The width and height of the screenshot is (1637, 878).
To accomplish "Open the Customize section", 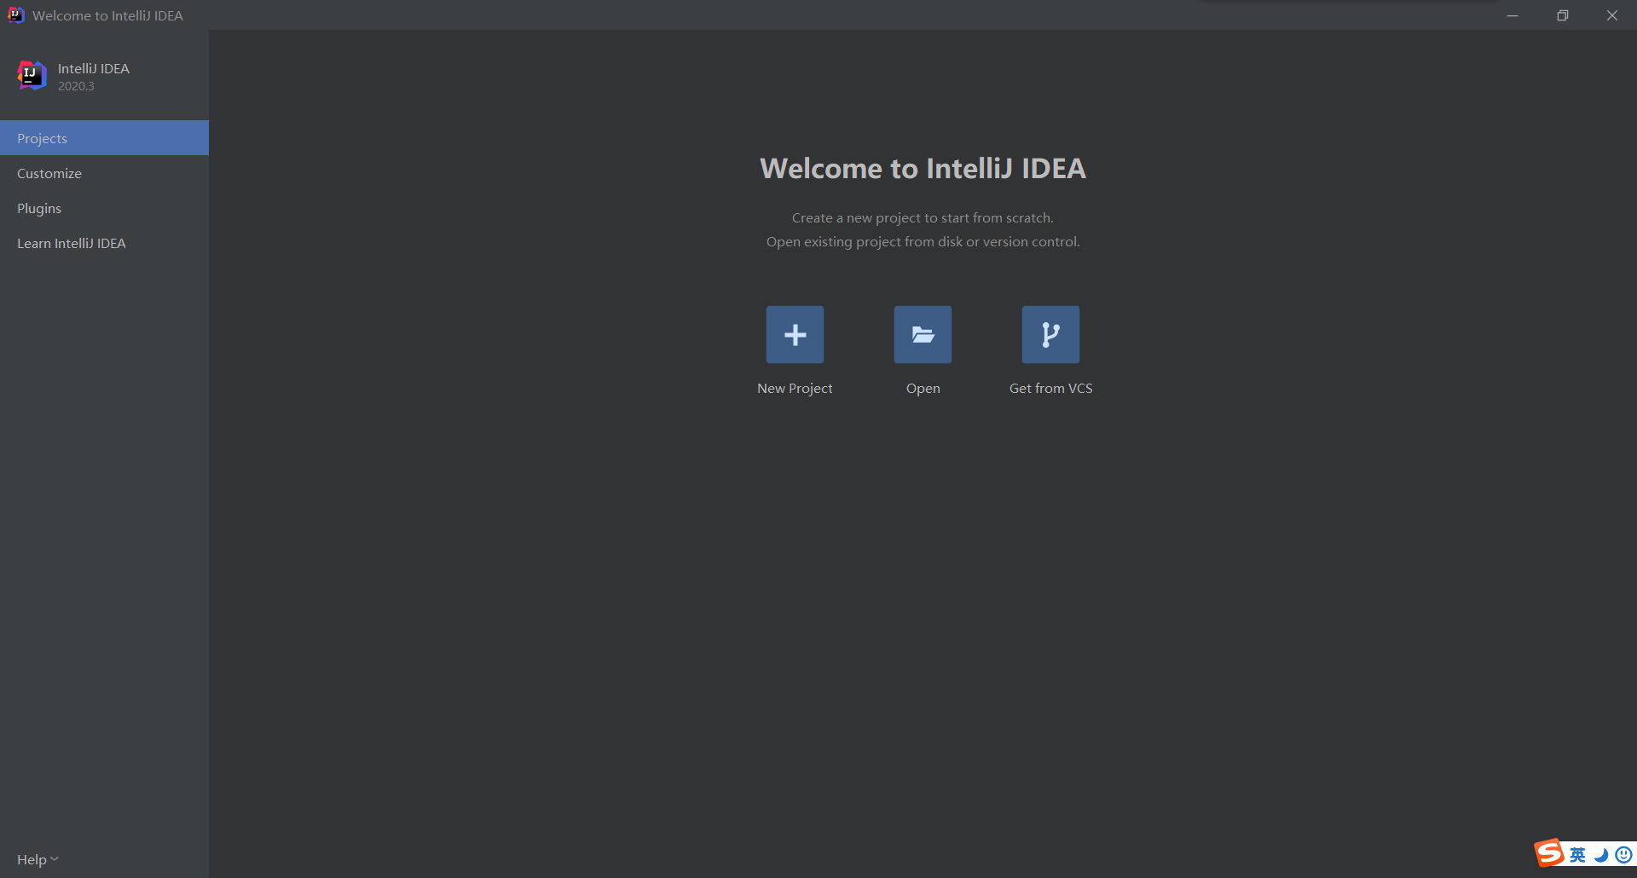I will coord(104,173).
